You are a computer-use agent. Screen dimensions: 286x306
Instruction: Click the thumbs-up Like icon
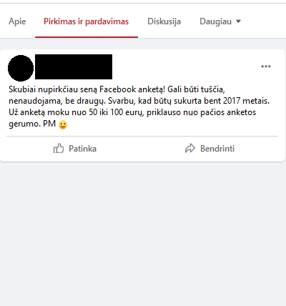click(59, 148)
